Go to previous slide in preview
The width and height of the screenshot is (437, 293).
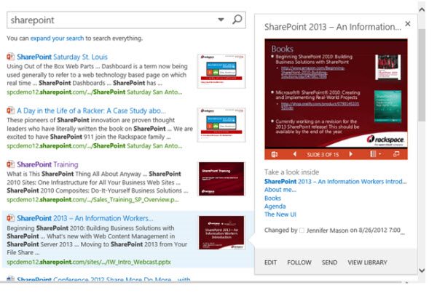[x=294, y=154]
